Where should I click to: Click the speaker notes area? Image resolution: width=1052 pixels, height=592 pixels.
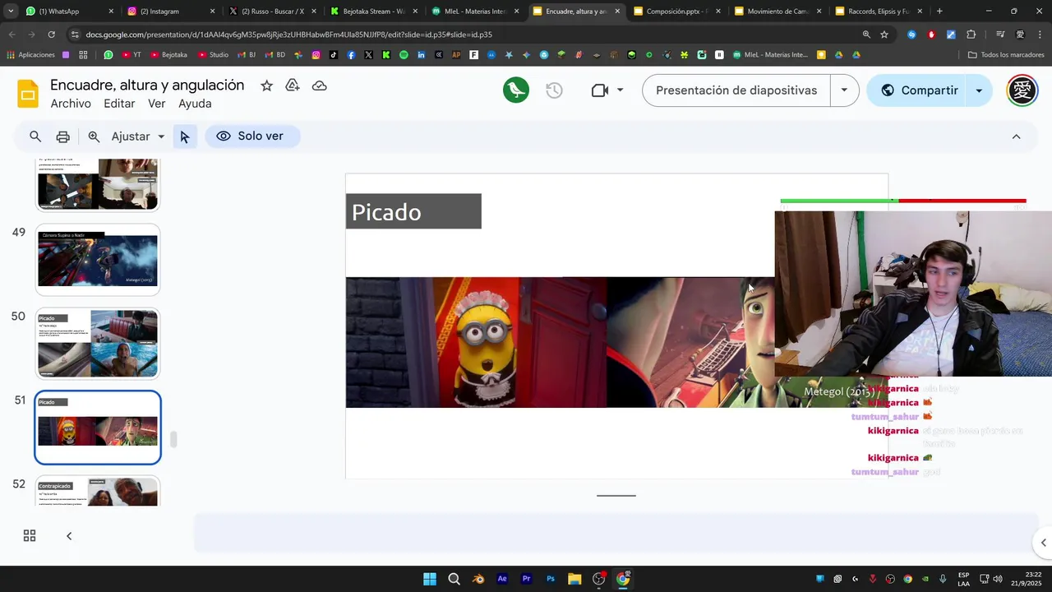point(615,533)
